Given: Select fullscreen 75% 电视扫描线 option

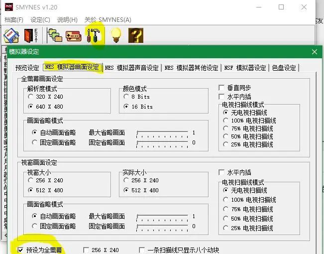Looking at the screenshot, I should [x=248, y=128].
